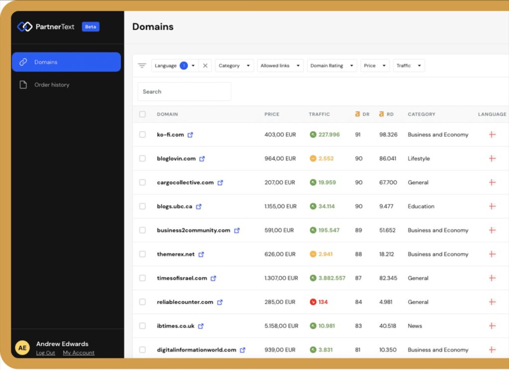Click red plus icon for business2community.com
The width and height of the screenshot is (509, 370).
pos(493,230)
